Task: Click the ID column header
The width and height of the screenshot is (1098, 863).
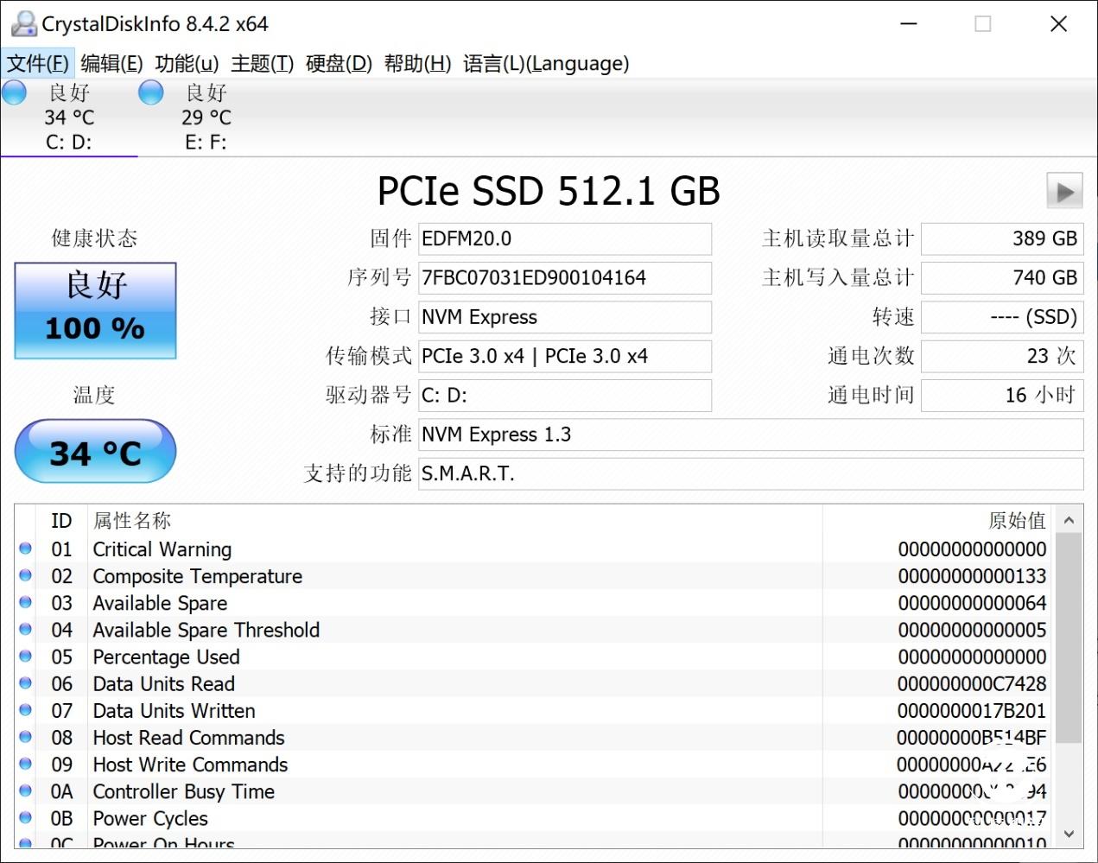Action: [61, 521]
